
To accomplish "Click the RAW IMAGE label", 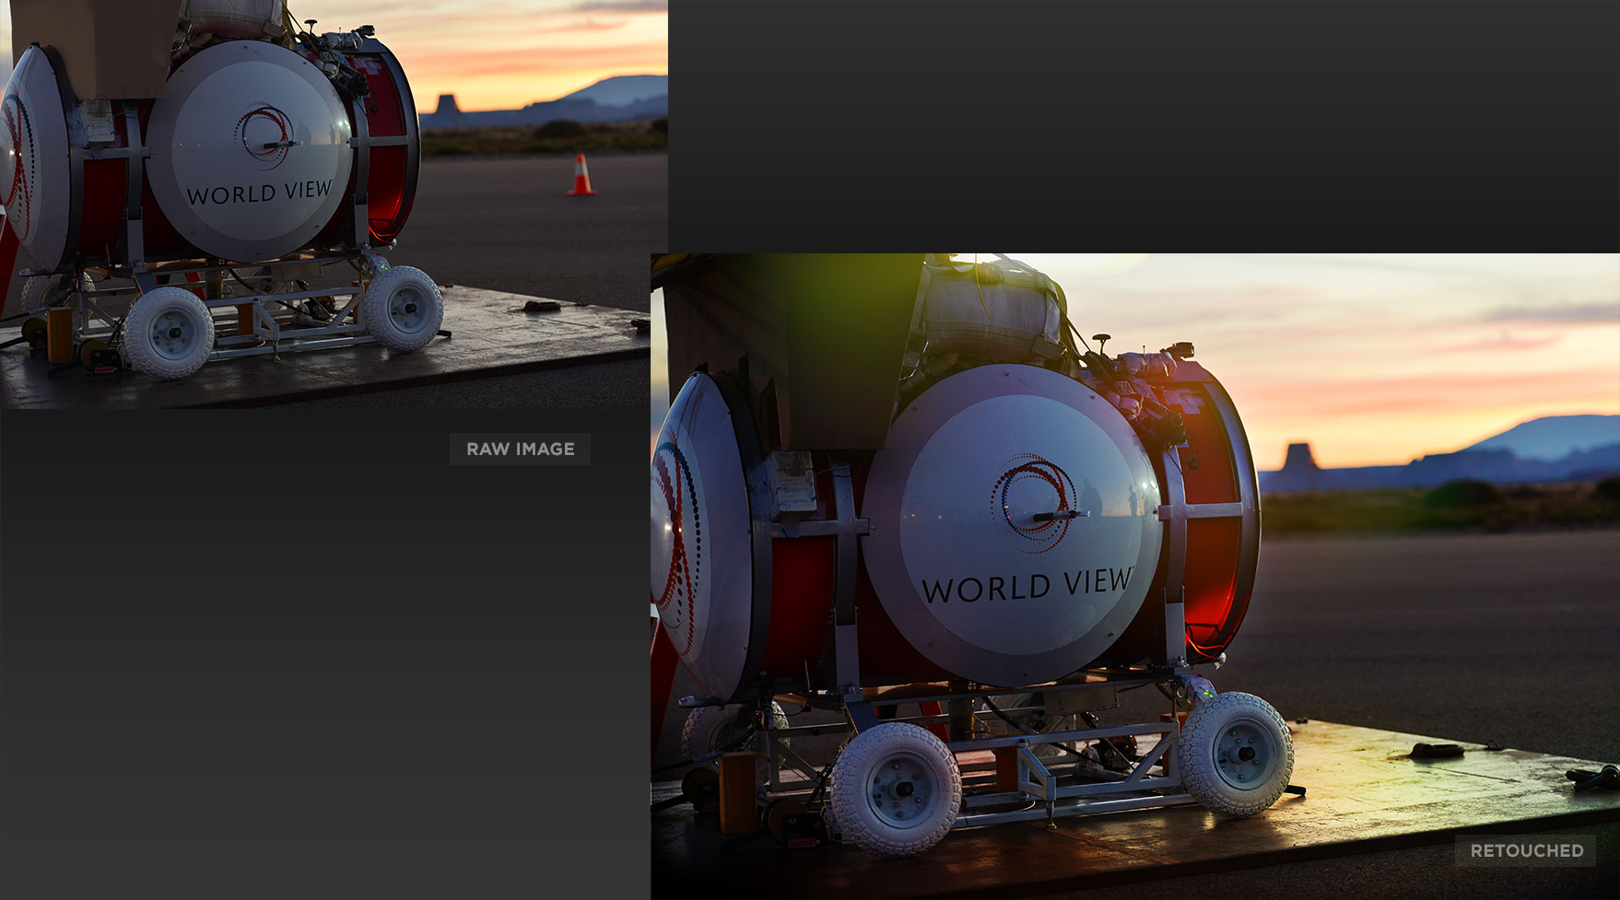I will pyautogui.click(x=520, y=449).
